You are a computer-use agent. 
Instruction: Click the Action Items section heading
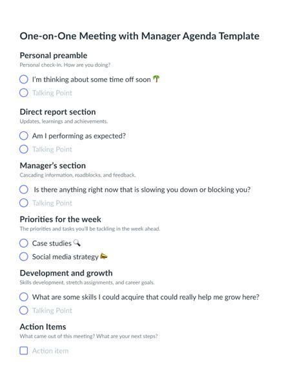(43, 327)
